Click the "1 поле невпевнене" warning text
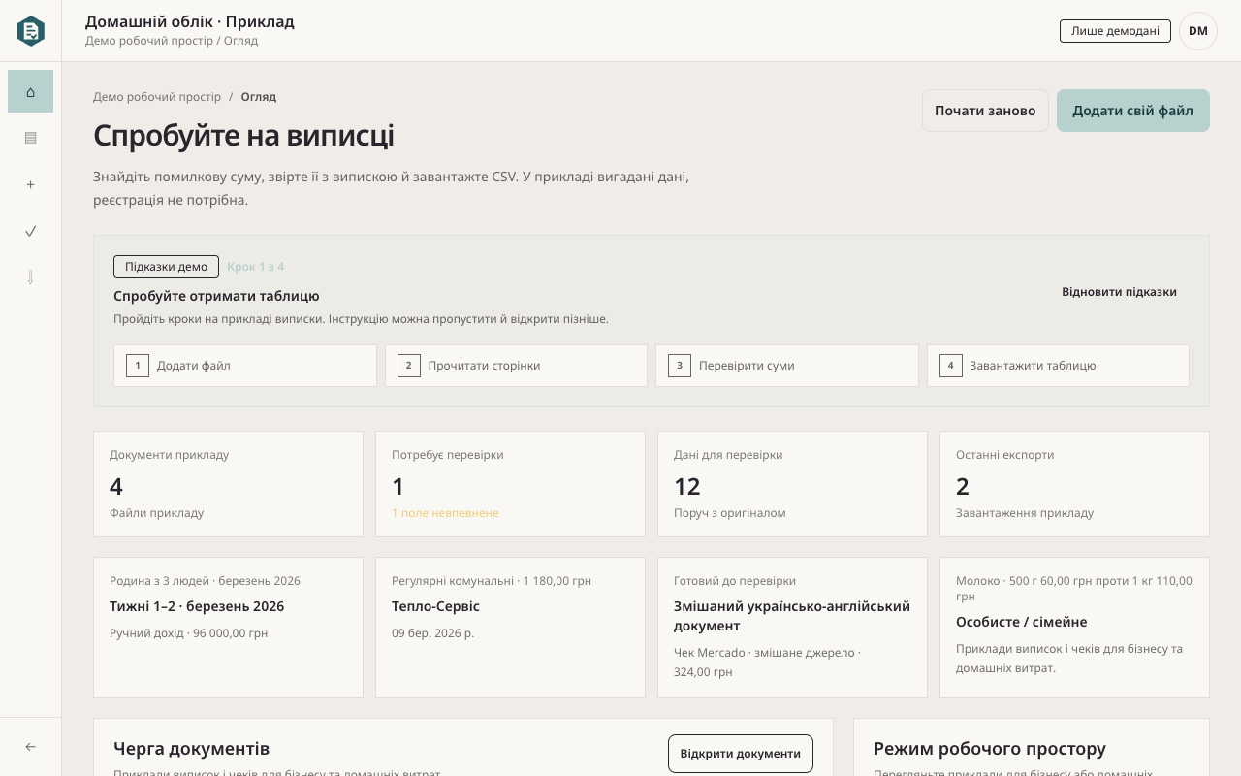The width and height of the screenshot is (1241, 776). (445, 513)
